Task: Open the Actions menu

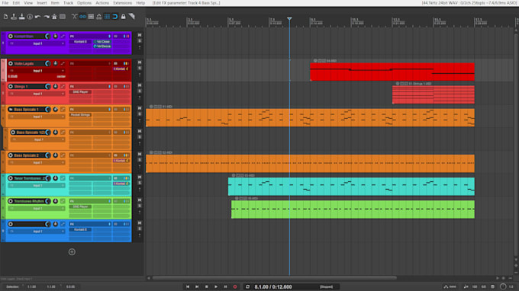Action: click(x=102, y=3)
